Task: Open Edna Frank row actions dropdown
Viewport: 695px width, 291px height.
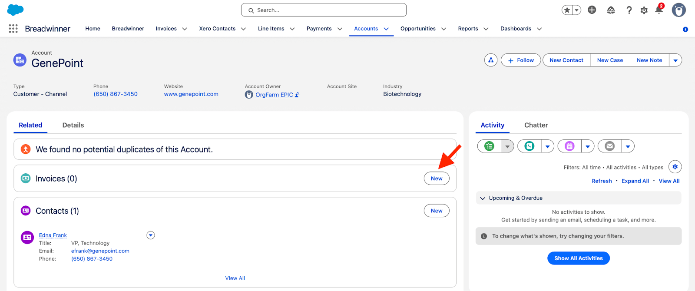Action: tap(151, 235)
